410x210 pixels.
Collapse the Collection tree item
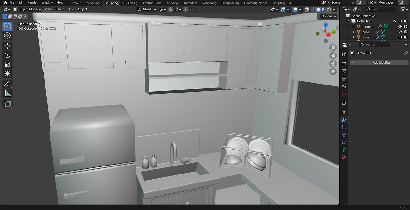[348, 21]
